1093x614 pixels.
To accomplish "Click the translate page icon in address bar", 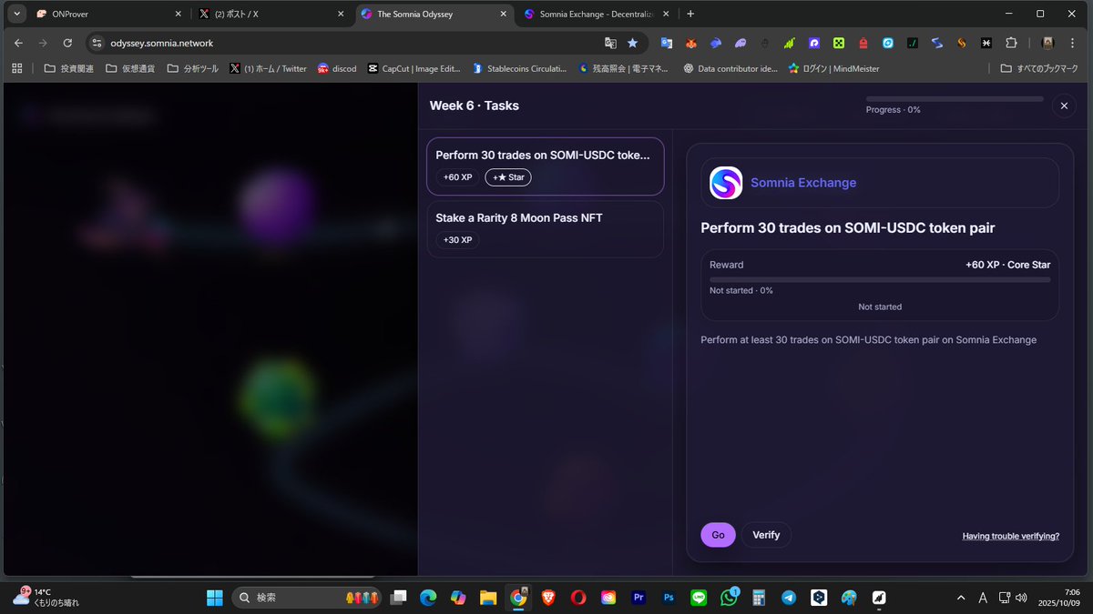I will pos(610,43).
